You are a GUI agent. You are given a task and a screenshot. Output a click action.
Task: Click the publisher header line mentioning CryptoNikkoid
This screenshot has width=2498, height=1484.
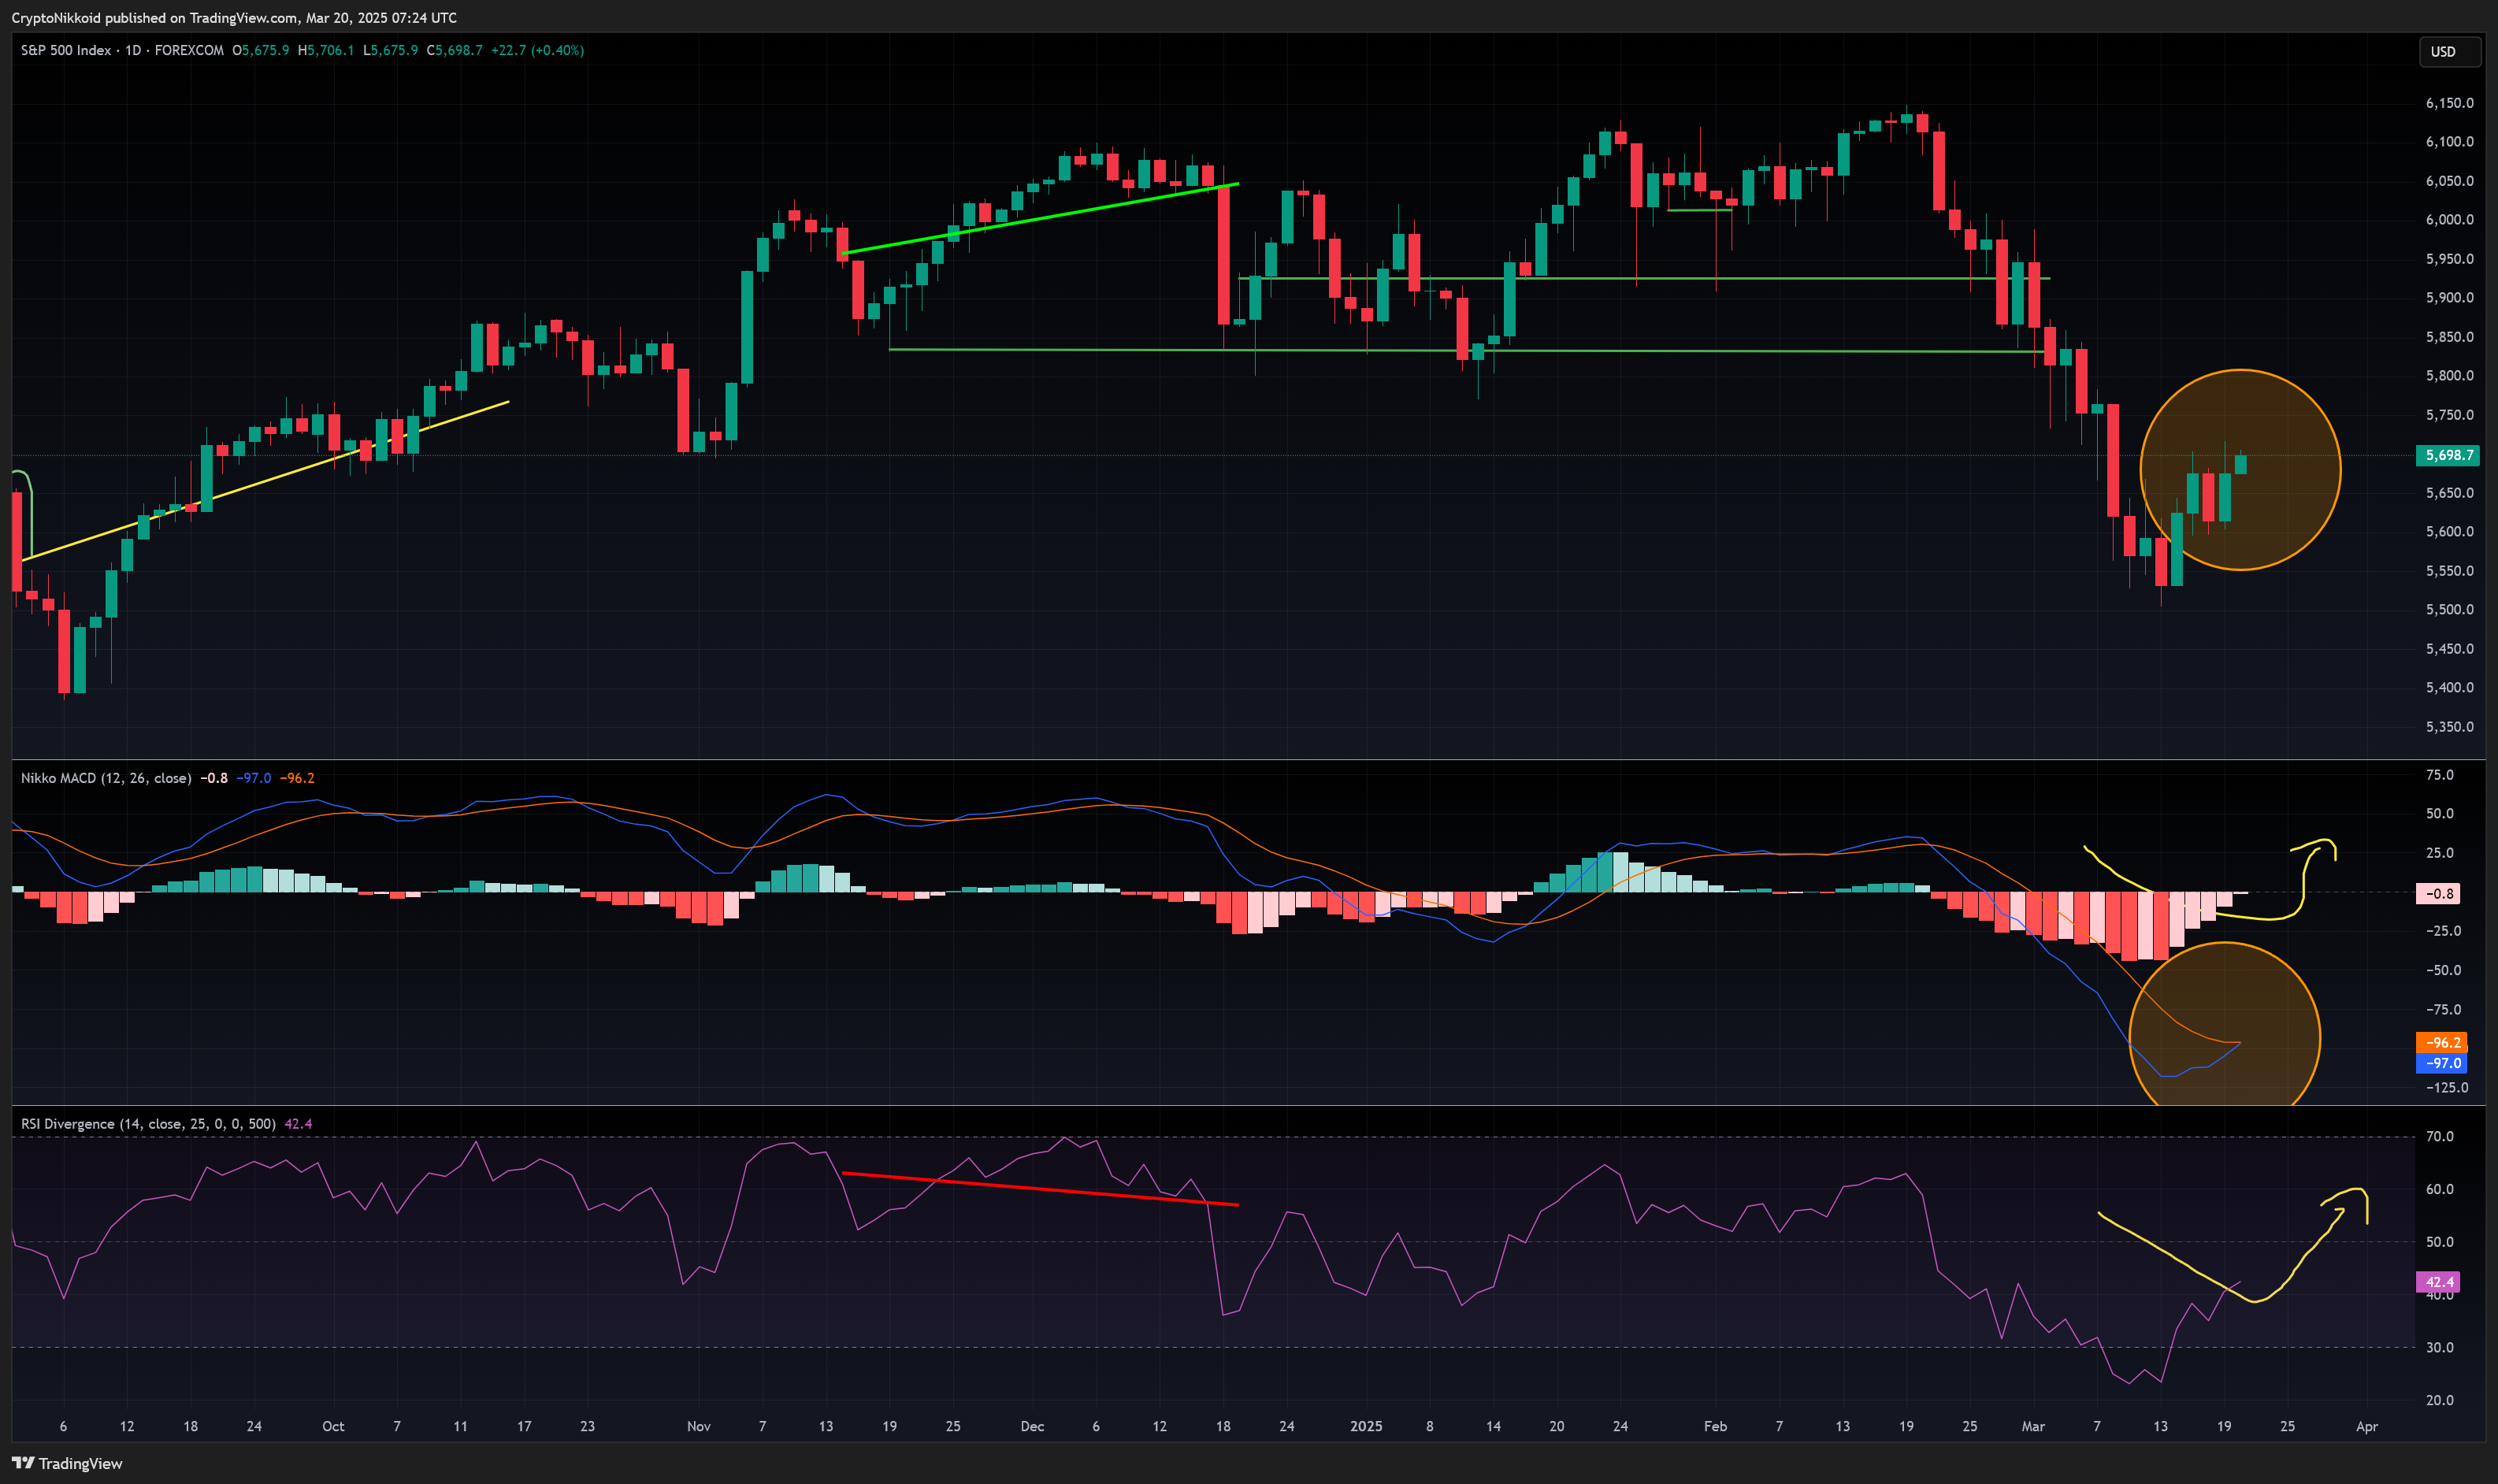coord(234,17)
